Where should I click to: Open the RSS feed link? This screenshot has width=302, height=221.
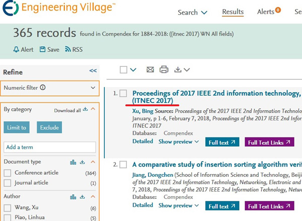pyautogui.click(x=74, y=49)
